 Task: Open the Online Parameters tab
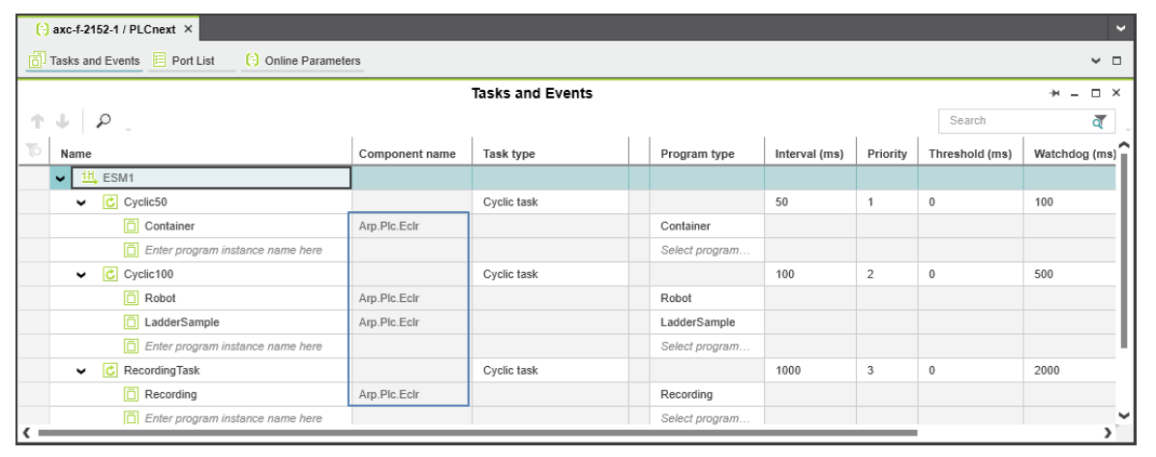[x=303, y=60]
